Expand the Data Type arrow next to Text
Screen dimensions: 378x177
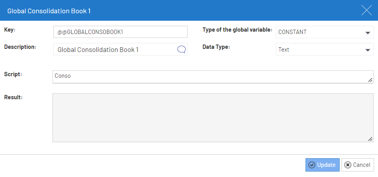367,50
